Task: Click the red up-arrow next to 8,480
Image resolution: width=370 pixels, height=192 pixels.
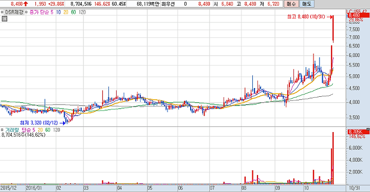Action: [26, 4]
